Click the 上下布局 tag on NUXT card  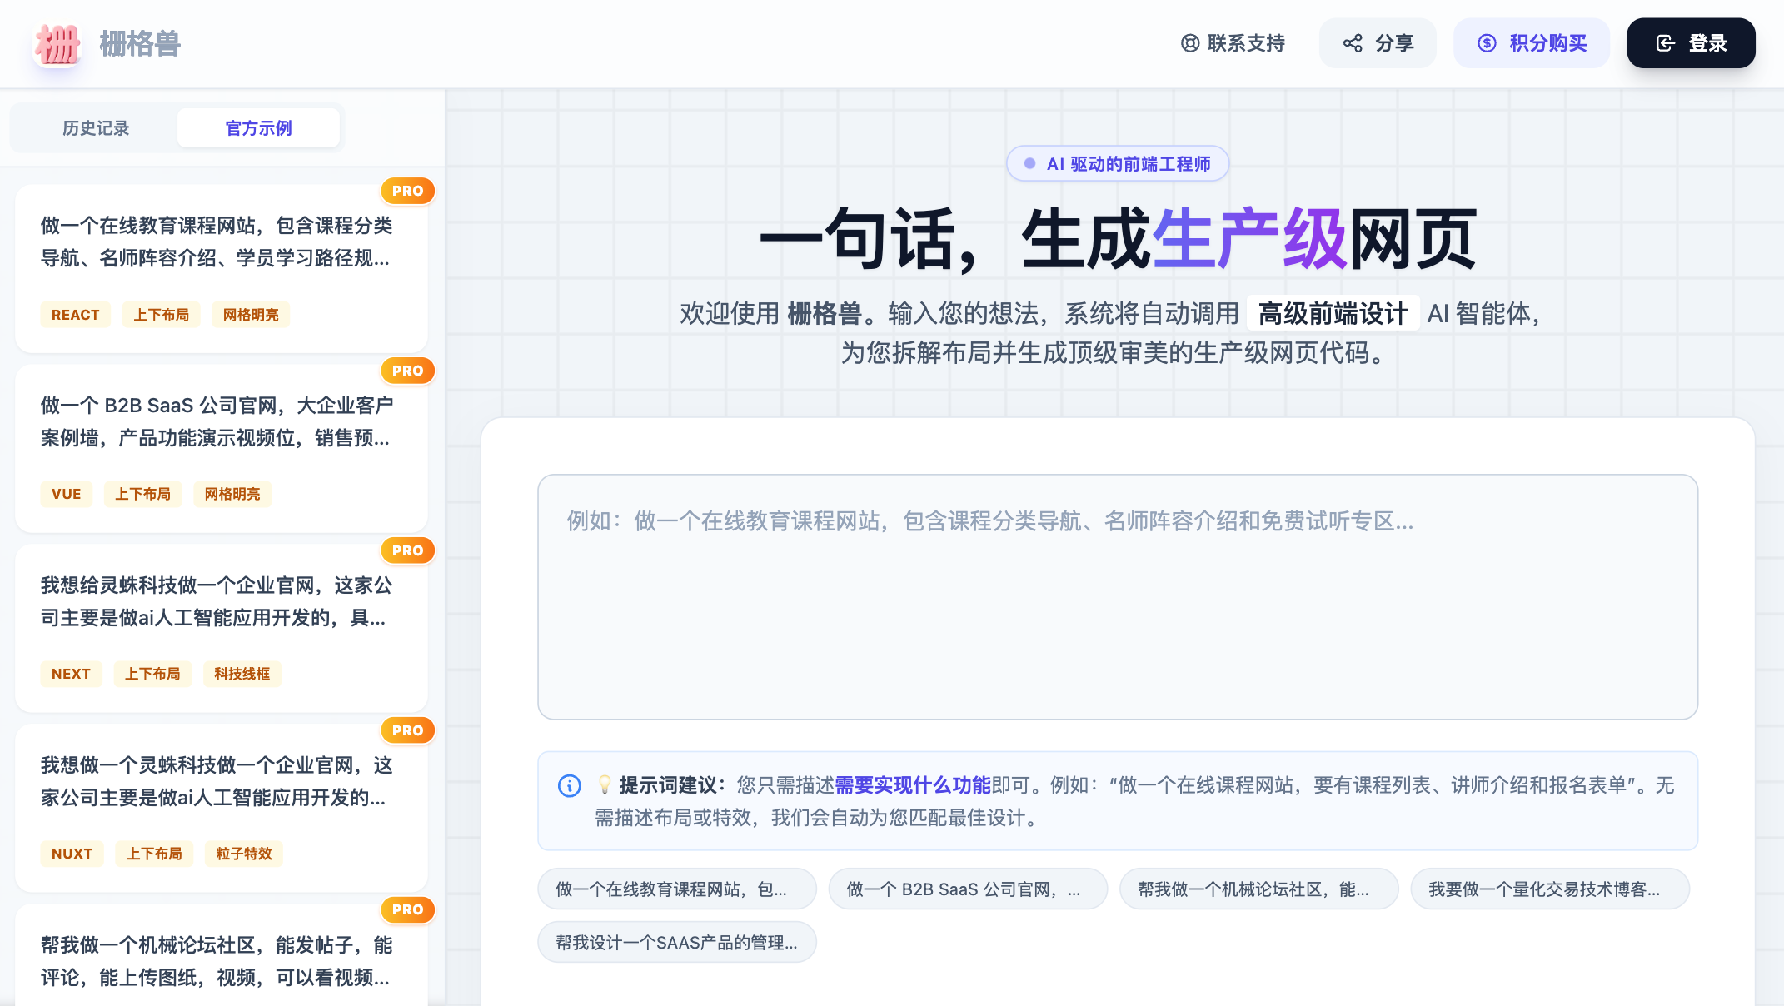pos(155,854)
